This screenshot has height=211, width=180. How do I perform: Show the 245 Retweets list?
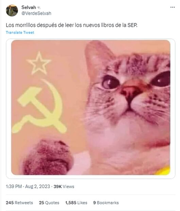(x=19, y=202)
